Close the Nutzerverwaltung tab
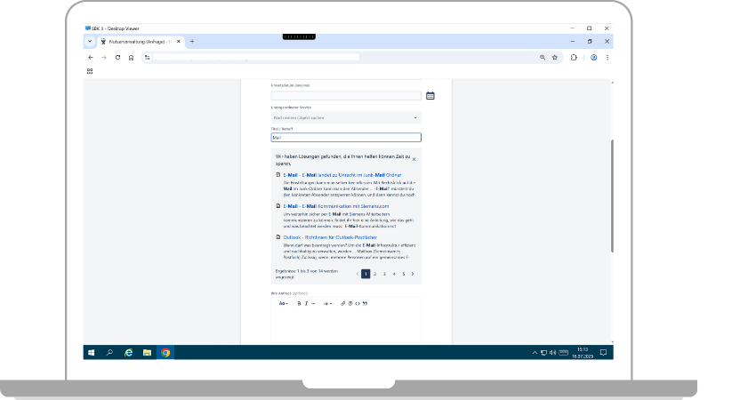The width and height of the screenshot is (756, 400). click(x=179, y=42)
